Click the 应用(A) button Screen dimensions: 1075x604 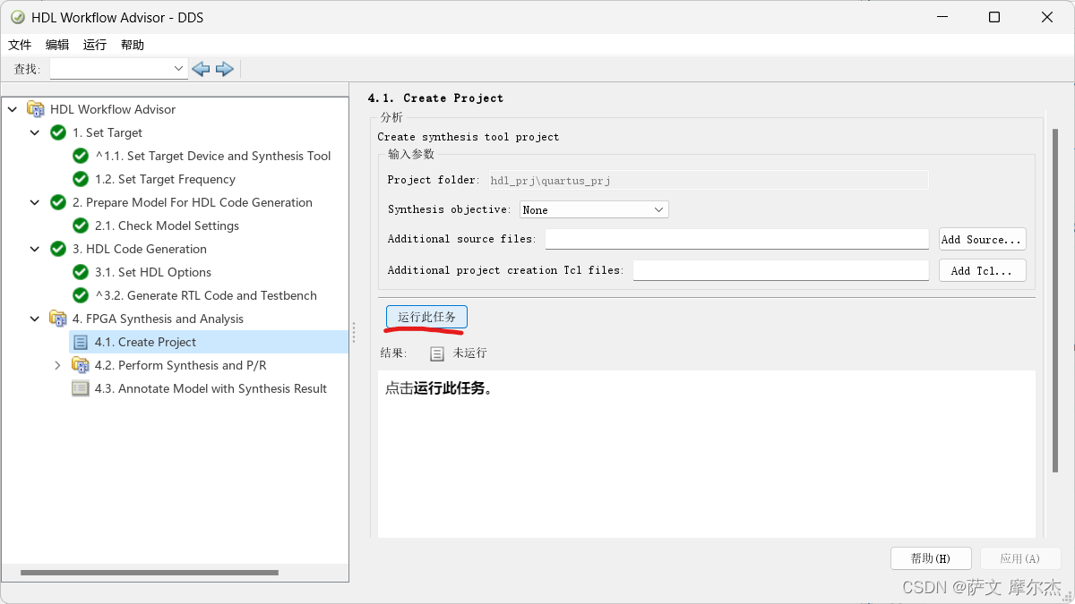(1020, 557)
